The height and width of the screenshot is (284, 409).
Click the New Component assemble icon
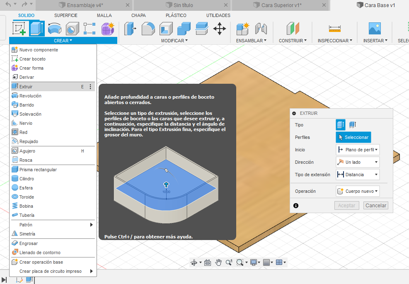[243, 29]
